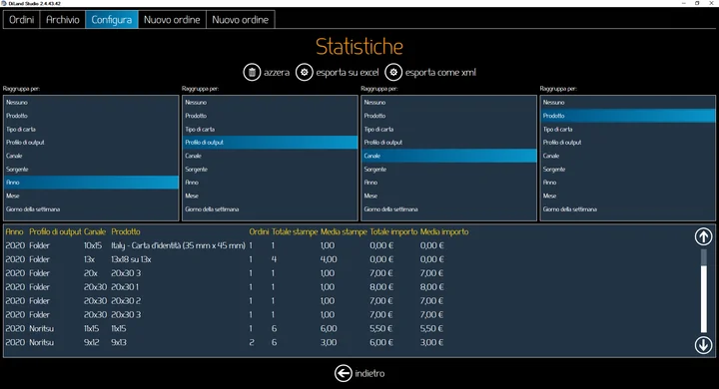Select Profilo di output in first grouping list
This screenshot has width=719, height=389.
coord(91,143)
